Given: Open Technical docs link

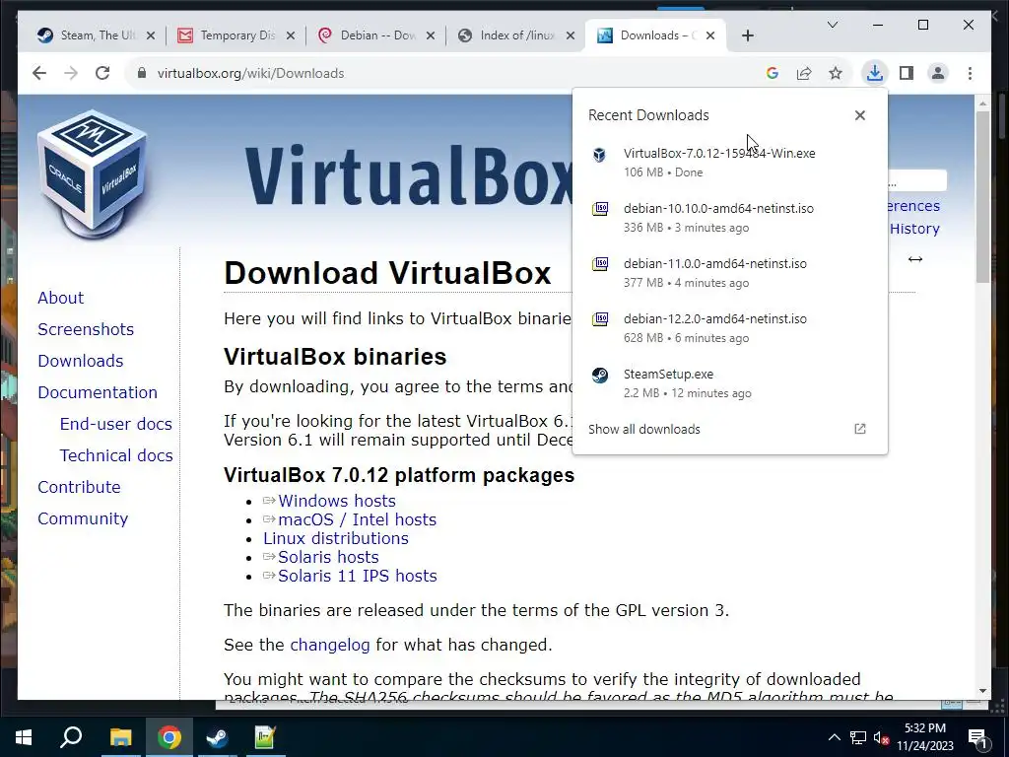Looking at the screenshot, I should [116, 455].
